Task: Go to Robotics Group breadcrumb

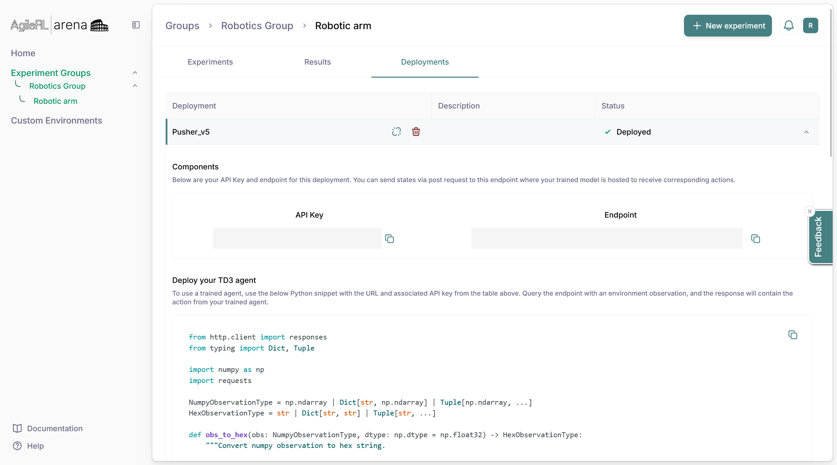Action: click(257, 25)
